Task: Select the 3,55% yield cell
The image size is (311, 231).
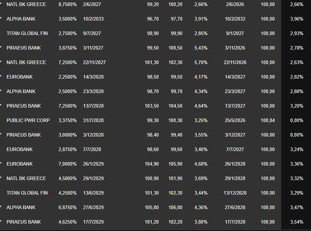Action: [x=201, y=134]
